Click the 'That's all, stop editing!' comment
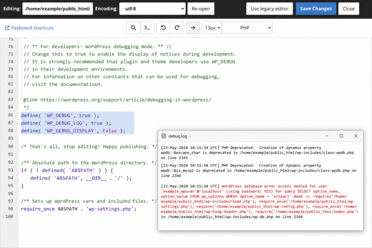 (89, 147)
